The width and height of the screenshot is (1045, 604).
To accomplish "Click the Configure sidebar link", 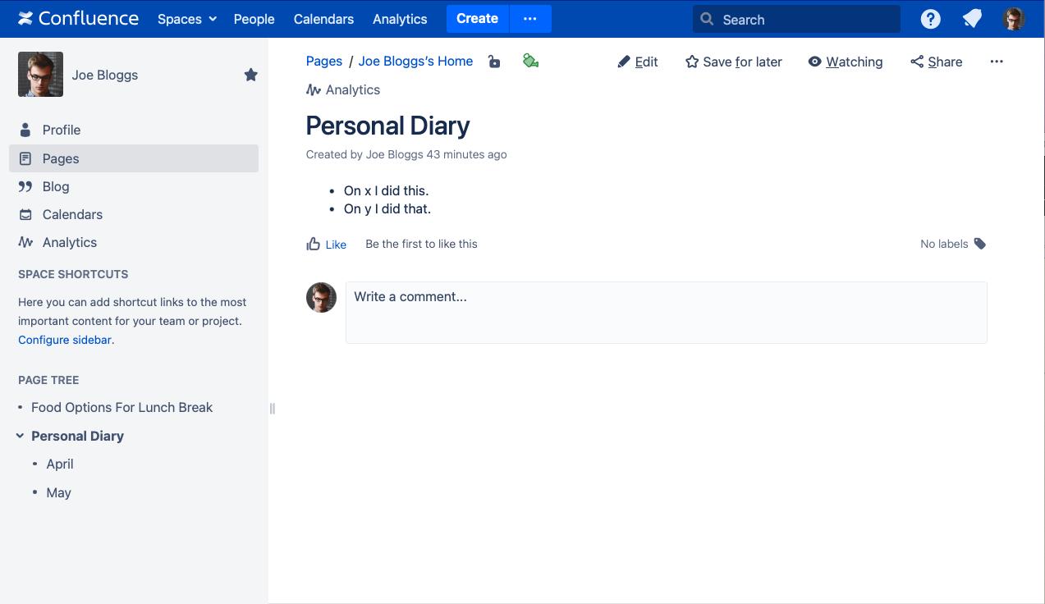I will (x=65, y=340).
